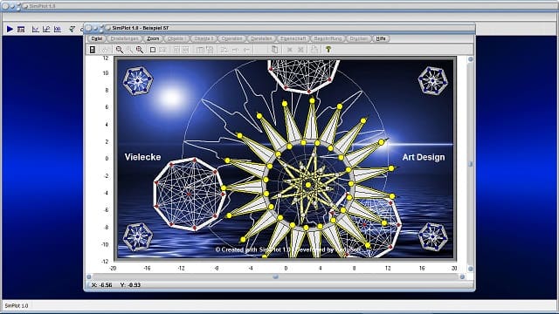Click the right end dot of horizontal slider
The image size is (559, 314).
point(462,276)
